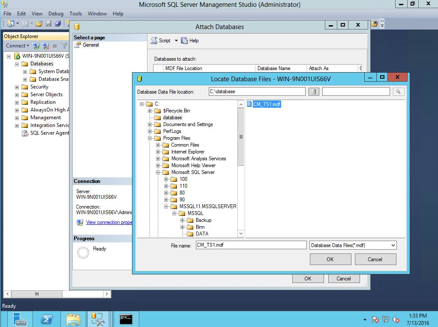
Task: Click folder tree scroll up arrow
Action: (x=241, y=104)
